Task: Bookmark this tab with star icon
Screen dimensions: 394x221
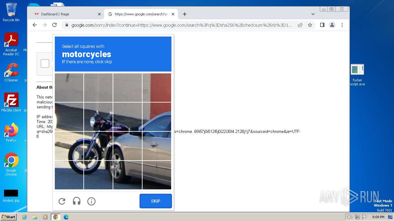Action: 310,25
